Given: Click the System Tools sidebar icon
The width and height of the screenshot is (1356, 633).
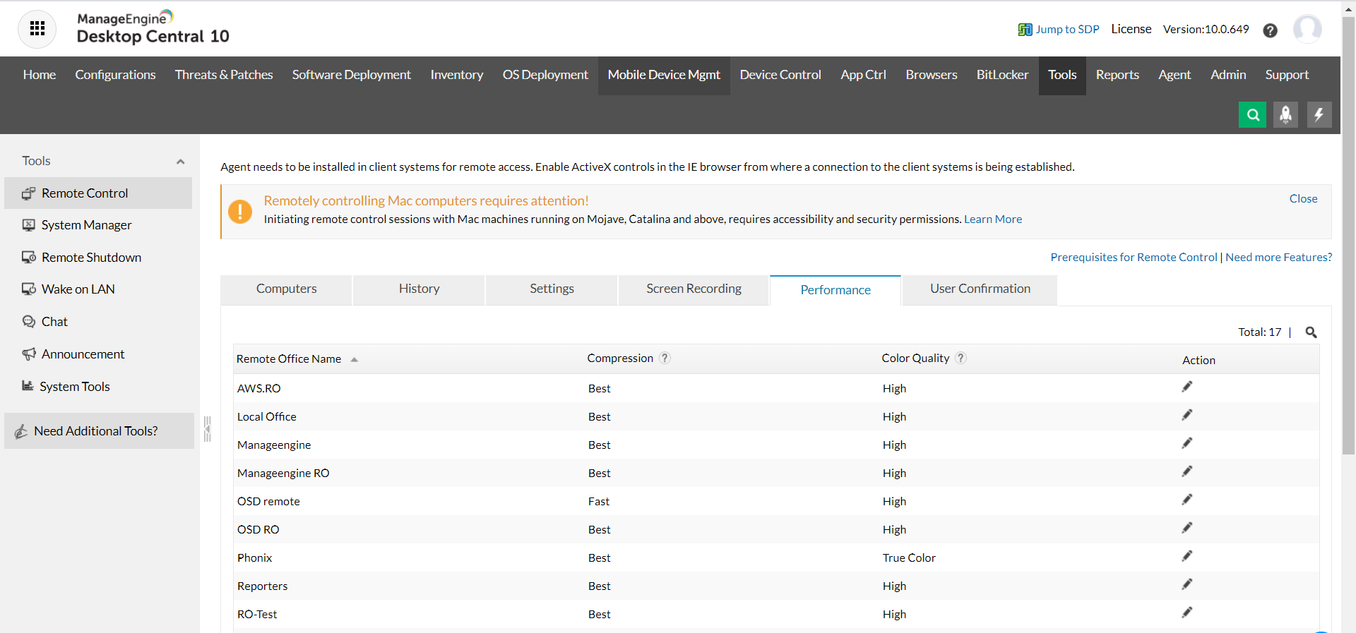Looking at the screenshot, I should click(28, 386).
